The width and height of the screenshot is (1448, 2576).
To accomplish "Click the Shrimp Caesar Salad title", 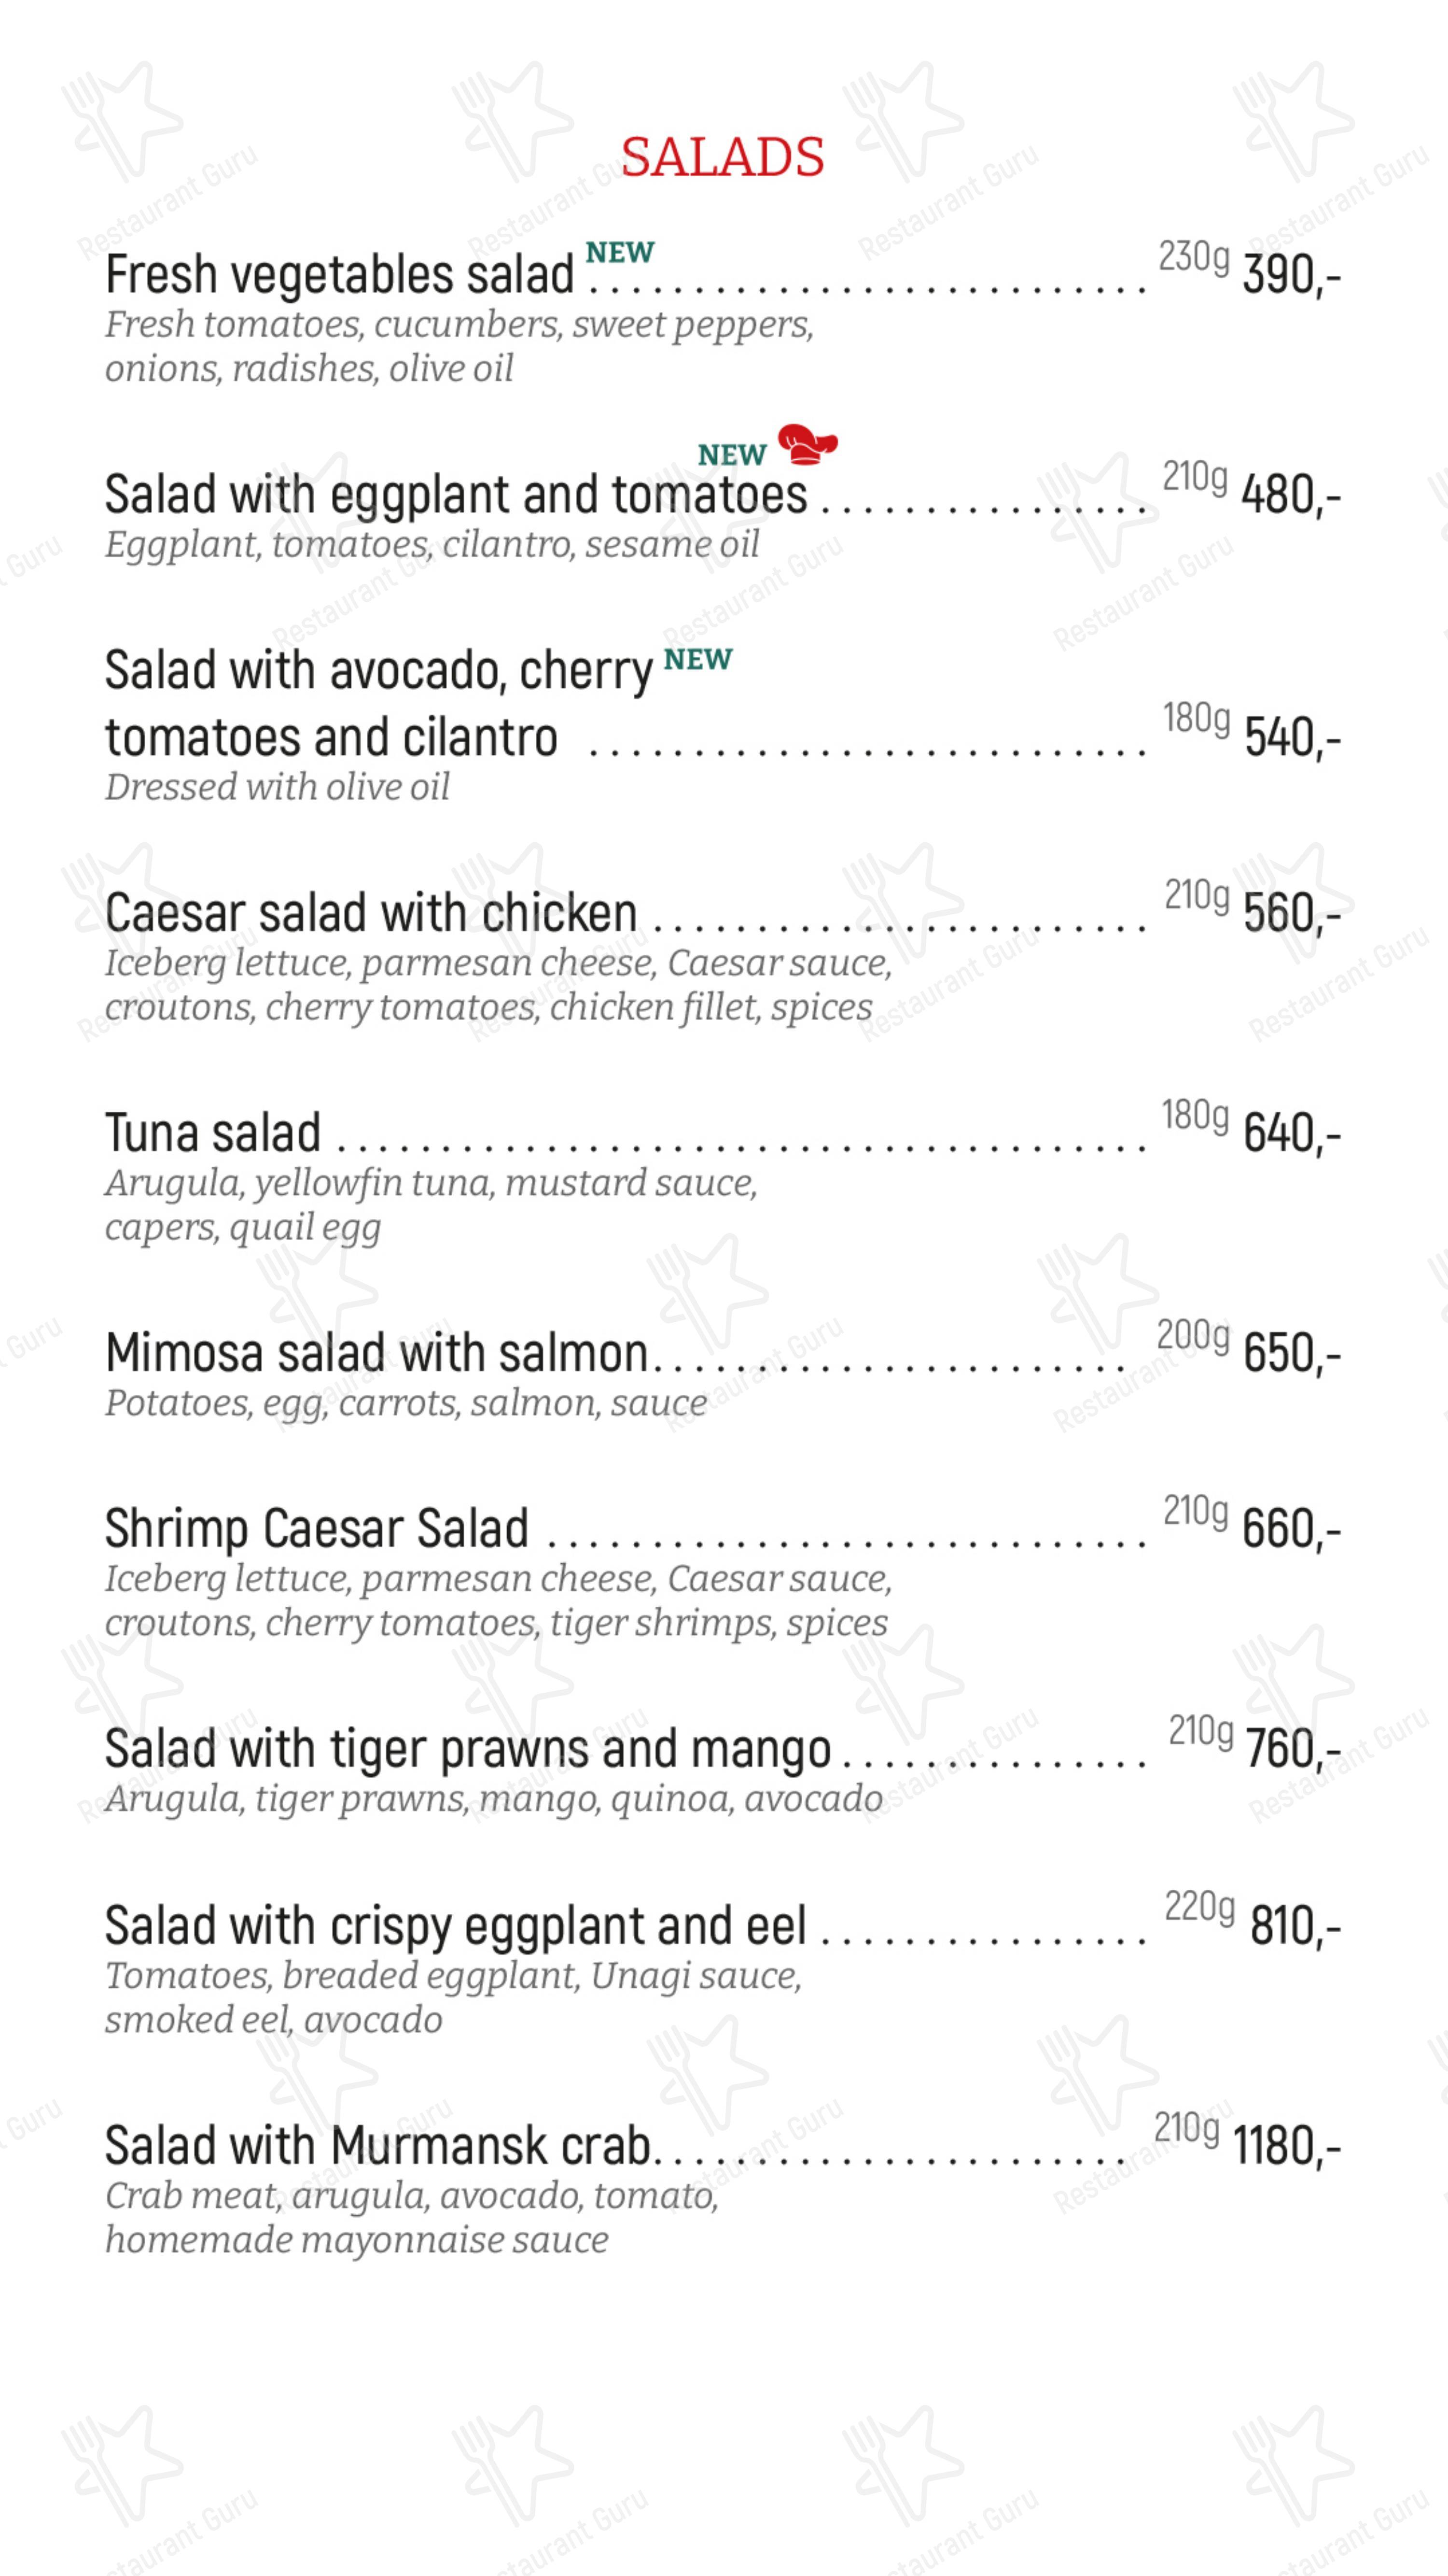I will coord(317,1529).
